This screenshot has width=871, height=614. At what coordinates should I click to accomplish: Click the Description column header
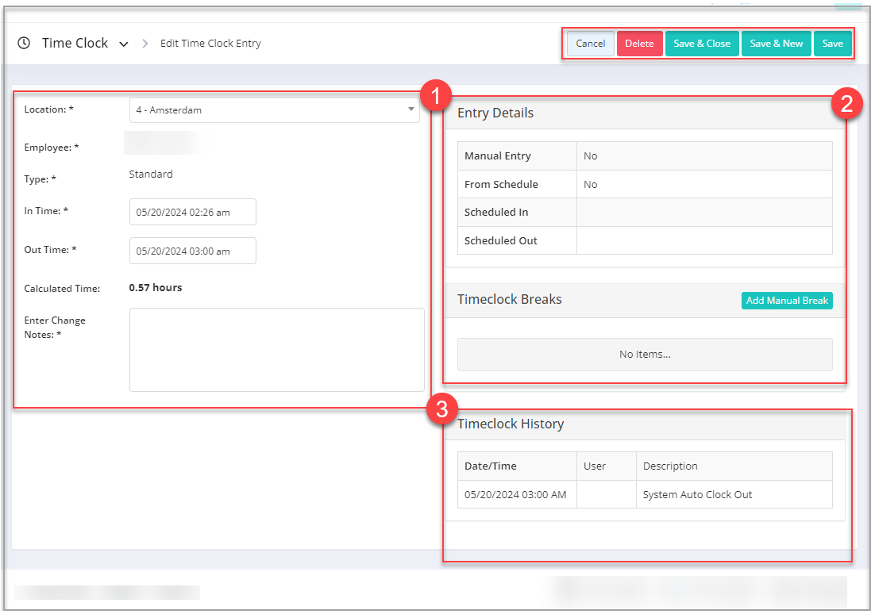tap(670, 466)
